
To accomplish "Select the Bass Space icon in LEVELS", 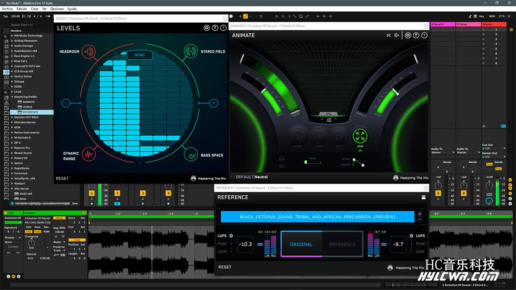I will click(191, 154).
